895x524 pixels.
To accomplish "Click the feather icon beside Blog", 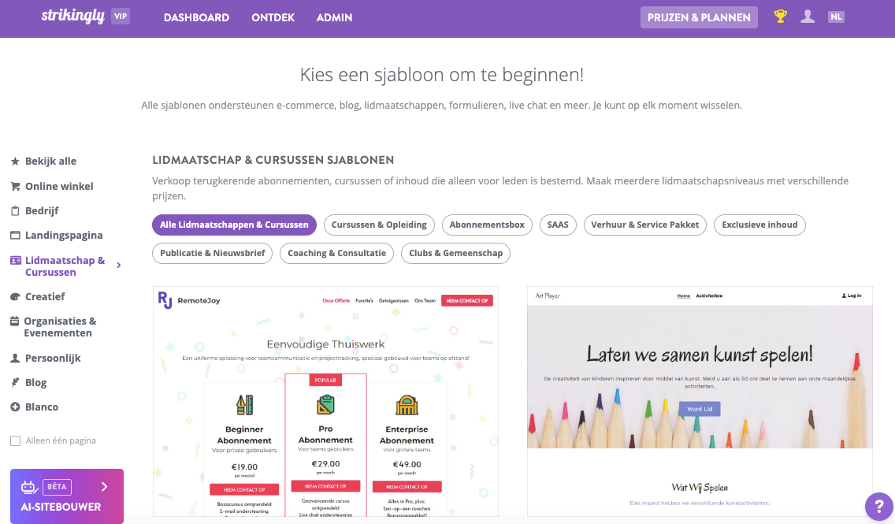I will [x=16, y=382].
